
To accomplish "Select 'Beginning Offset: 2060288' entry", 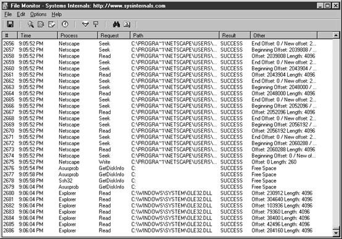I will pyautogui.click(x=284, y=143).
